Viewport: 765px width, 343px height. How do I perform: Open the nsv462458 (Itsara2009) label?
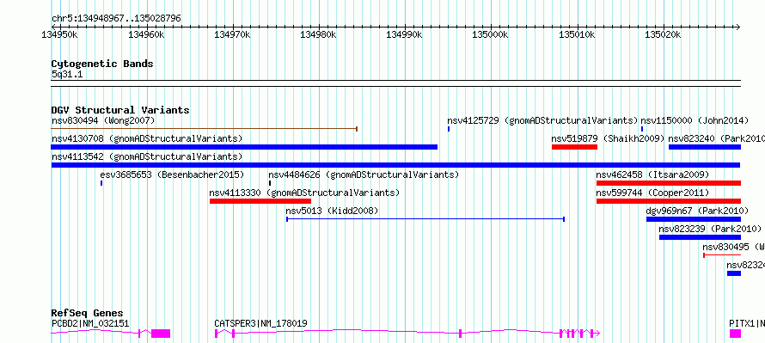coord(652,175)
